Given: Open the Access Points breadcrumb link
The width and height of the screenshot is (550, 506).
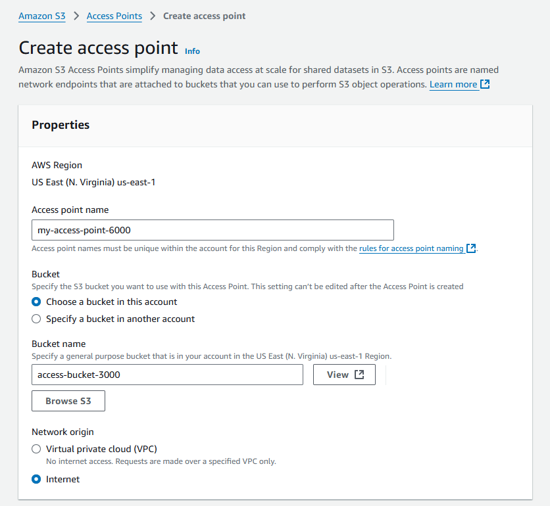Looking at the screenshot, I should click(x=114, y=16).
